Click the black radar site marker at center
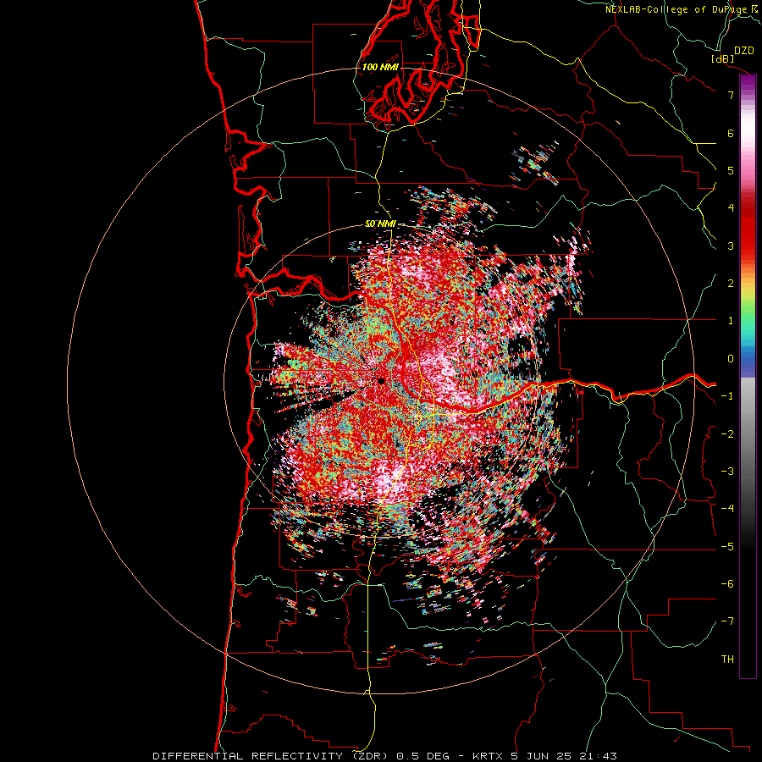This screenshot has width=762, height=762. 381,382
